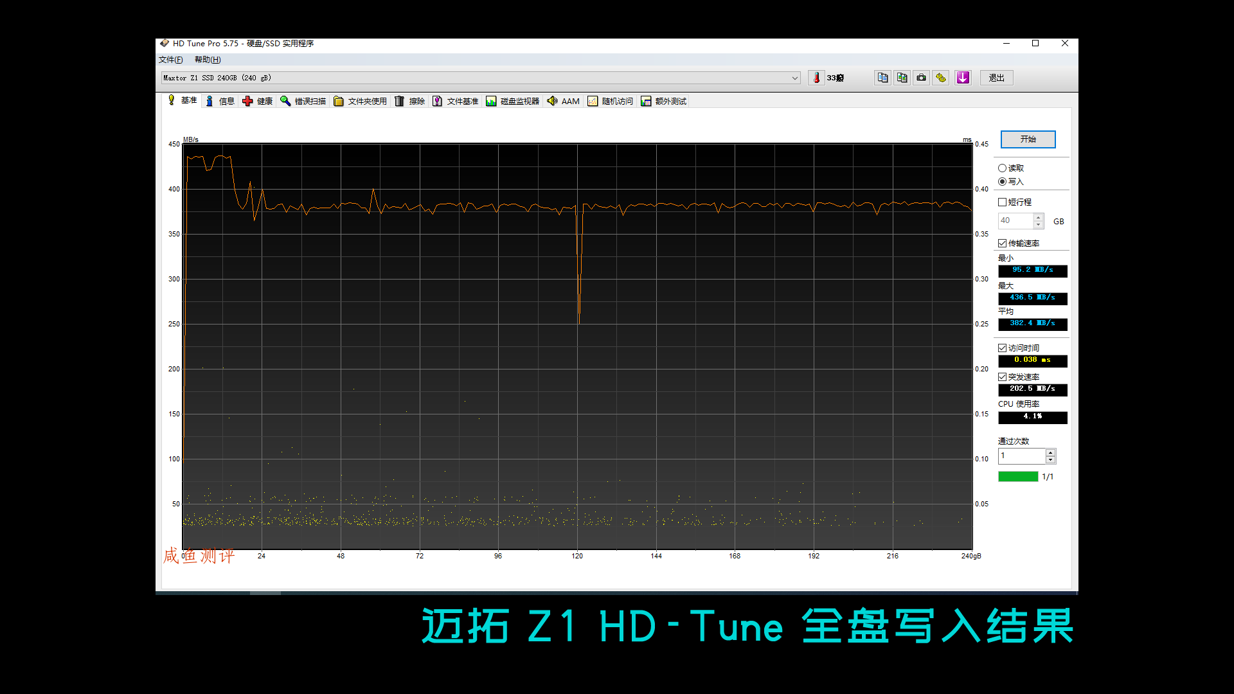1234x694 pixels.
Task: Decrease the 通过次数 pass count
Action: click(1051, 460)
